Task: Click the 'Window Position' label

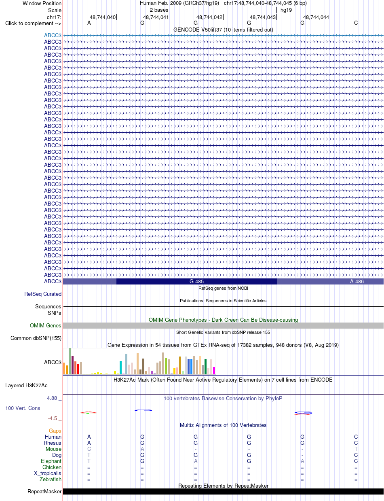Action: point(42,3)
